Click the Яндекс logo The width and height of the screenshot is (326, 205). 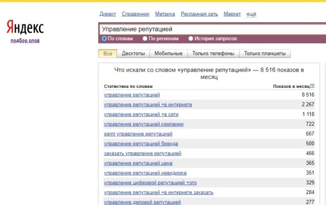(x=25, y=27)
